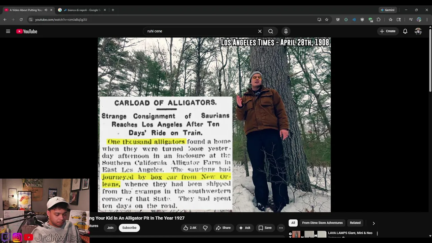Run search with the magnifier button
This screenshot has height=243, width=432.
point(271,31)
